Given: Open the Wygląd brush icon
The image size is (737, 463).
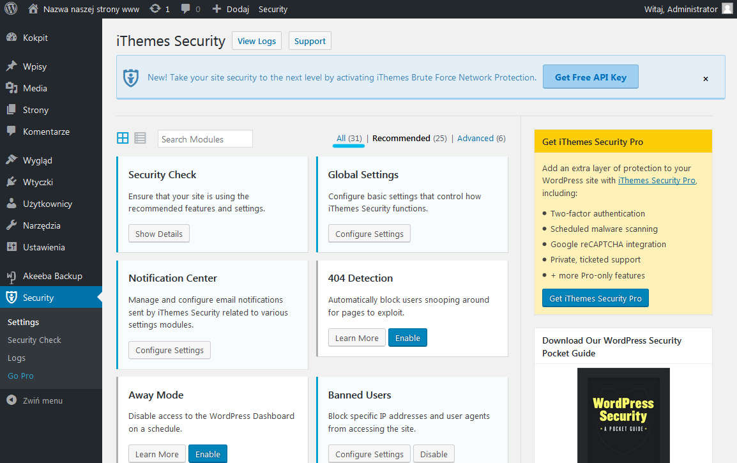Looking at the screenshot, I should coord(11,160).
